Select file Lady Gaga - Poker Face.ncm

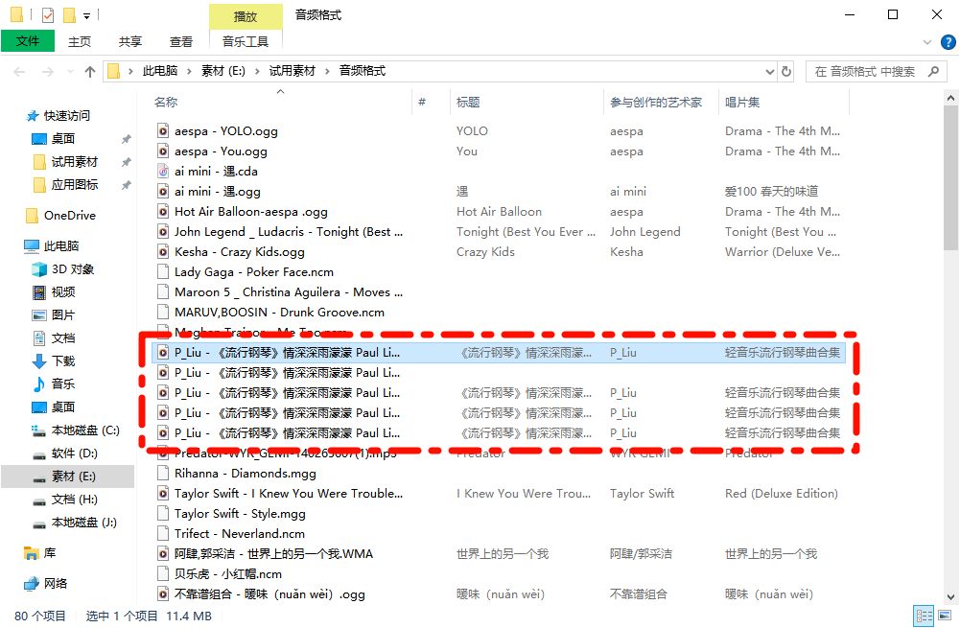[254, 271]
